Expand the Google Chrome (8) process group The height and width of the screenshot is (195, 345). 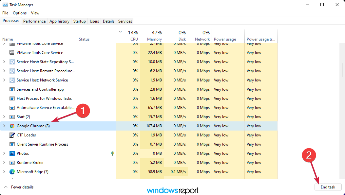(4, 126)
